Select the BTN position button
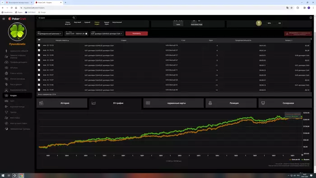This screenshot has height=178, width=316. 269,23
